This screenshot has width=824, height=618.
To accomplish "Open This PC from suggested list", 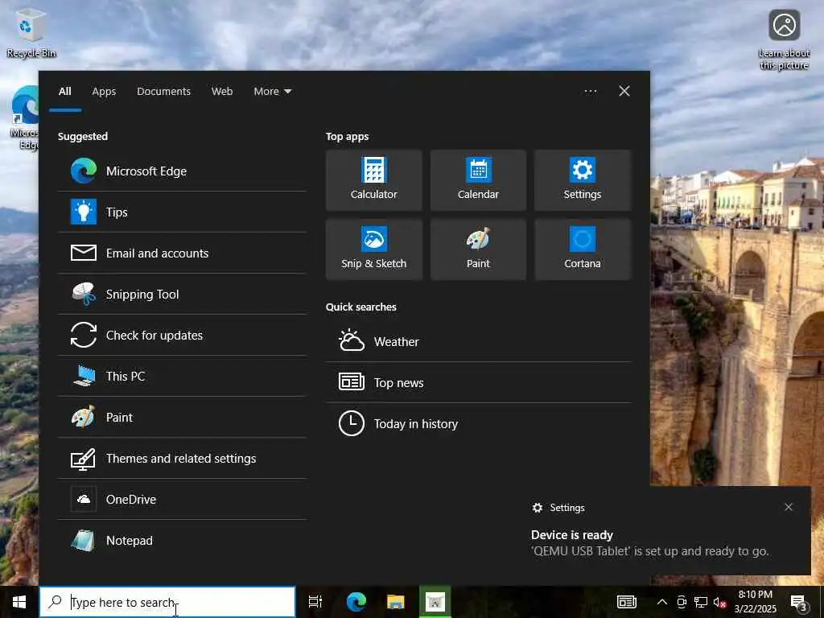I will pyautogui.click(x=182, y=377).
